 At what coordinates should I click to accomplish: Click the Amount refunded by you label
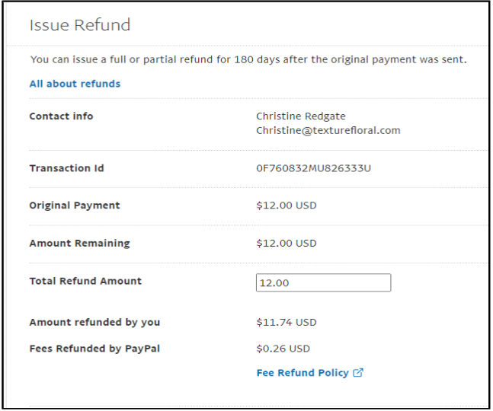[x=94, y=323]
